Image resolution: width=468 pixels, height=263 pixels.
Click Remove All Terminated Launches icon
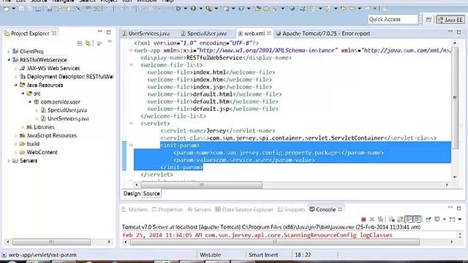380,219
